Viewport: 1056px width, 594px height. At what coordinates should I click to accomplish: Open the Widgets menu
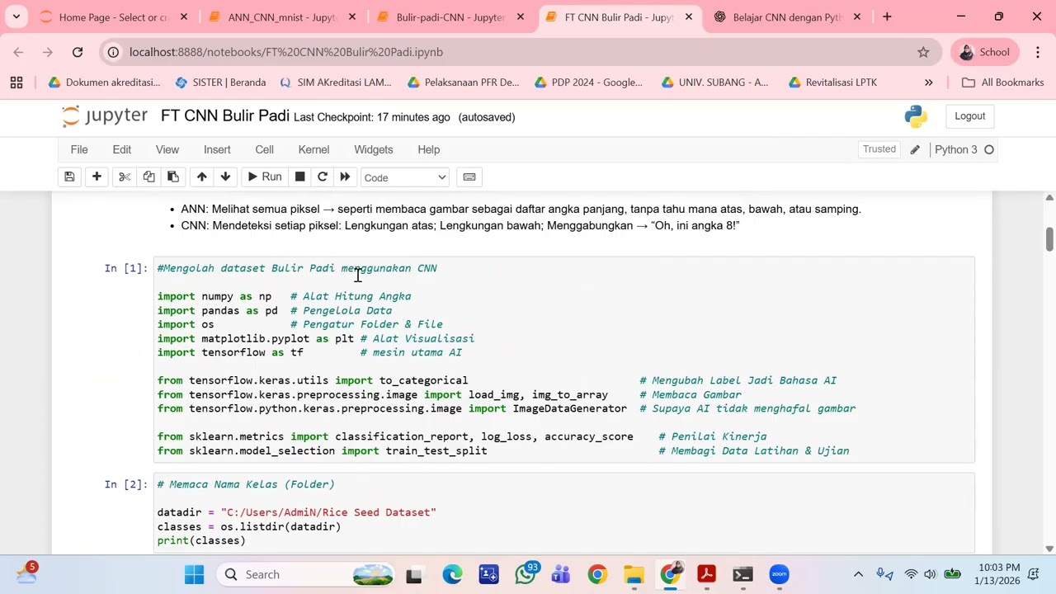374,149
